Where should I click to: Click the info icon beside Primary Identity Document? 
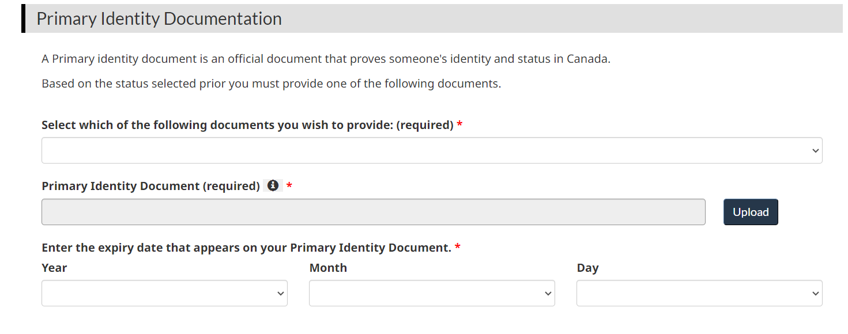tap(273, 185)
